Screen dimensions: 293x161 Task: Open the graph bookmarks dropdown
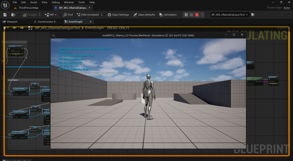point(6,28)
